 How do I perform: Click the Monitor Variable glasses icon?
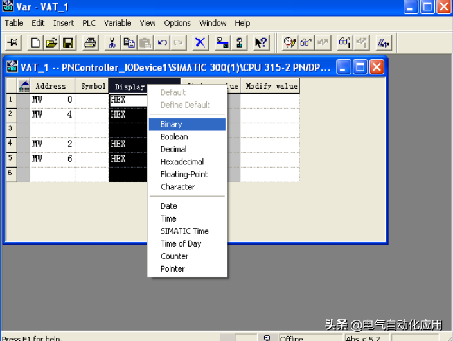(306, 43)
